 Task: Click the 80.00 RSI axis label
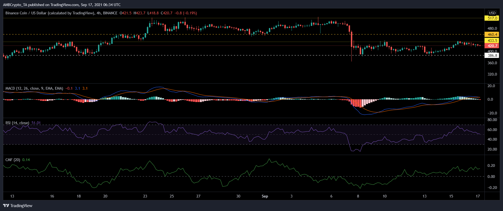(x=492, y=120)
